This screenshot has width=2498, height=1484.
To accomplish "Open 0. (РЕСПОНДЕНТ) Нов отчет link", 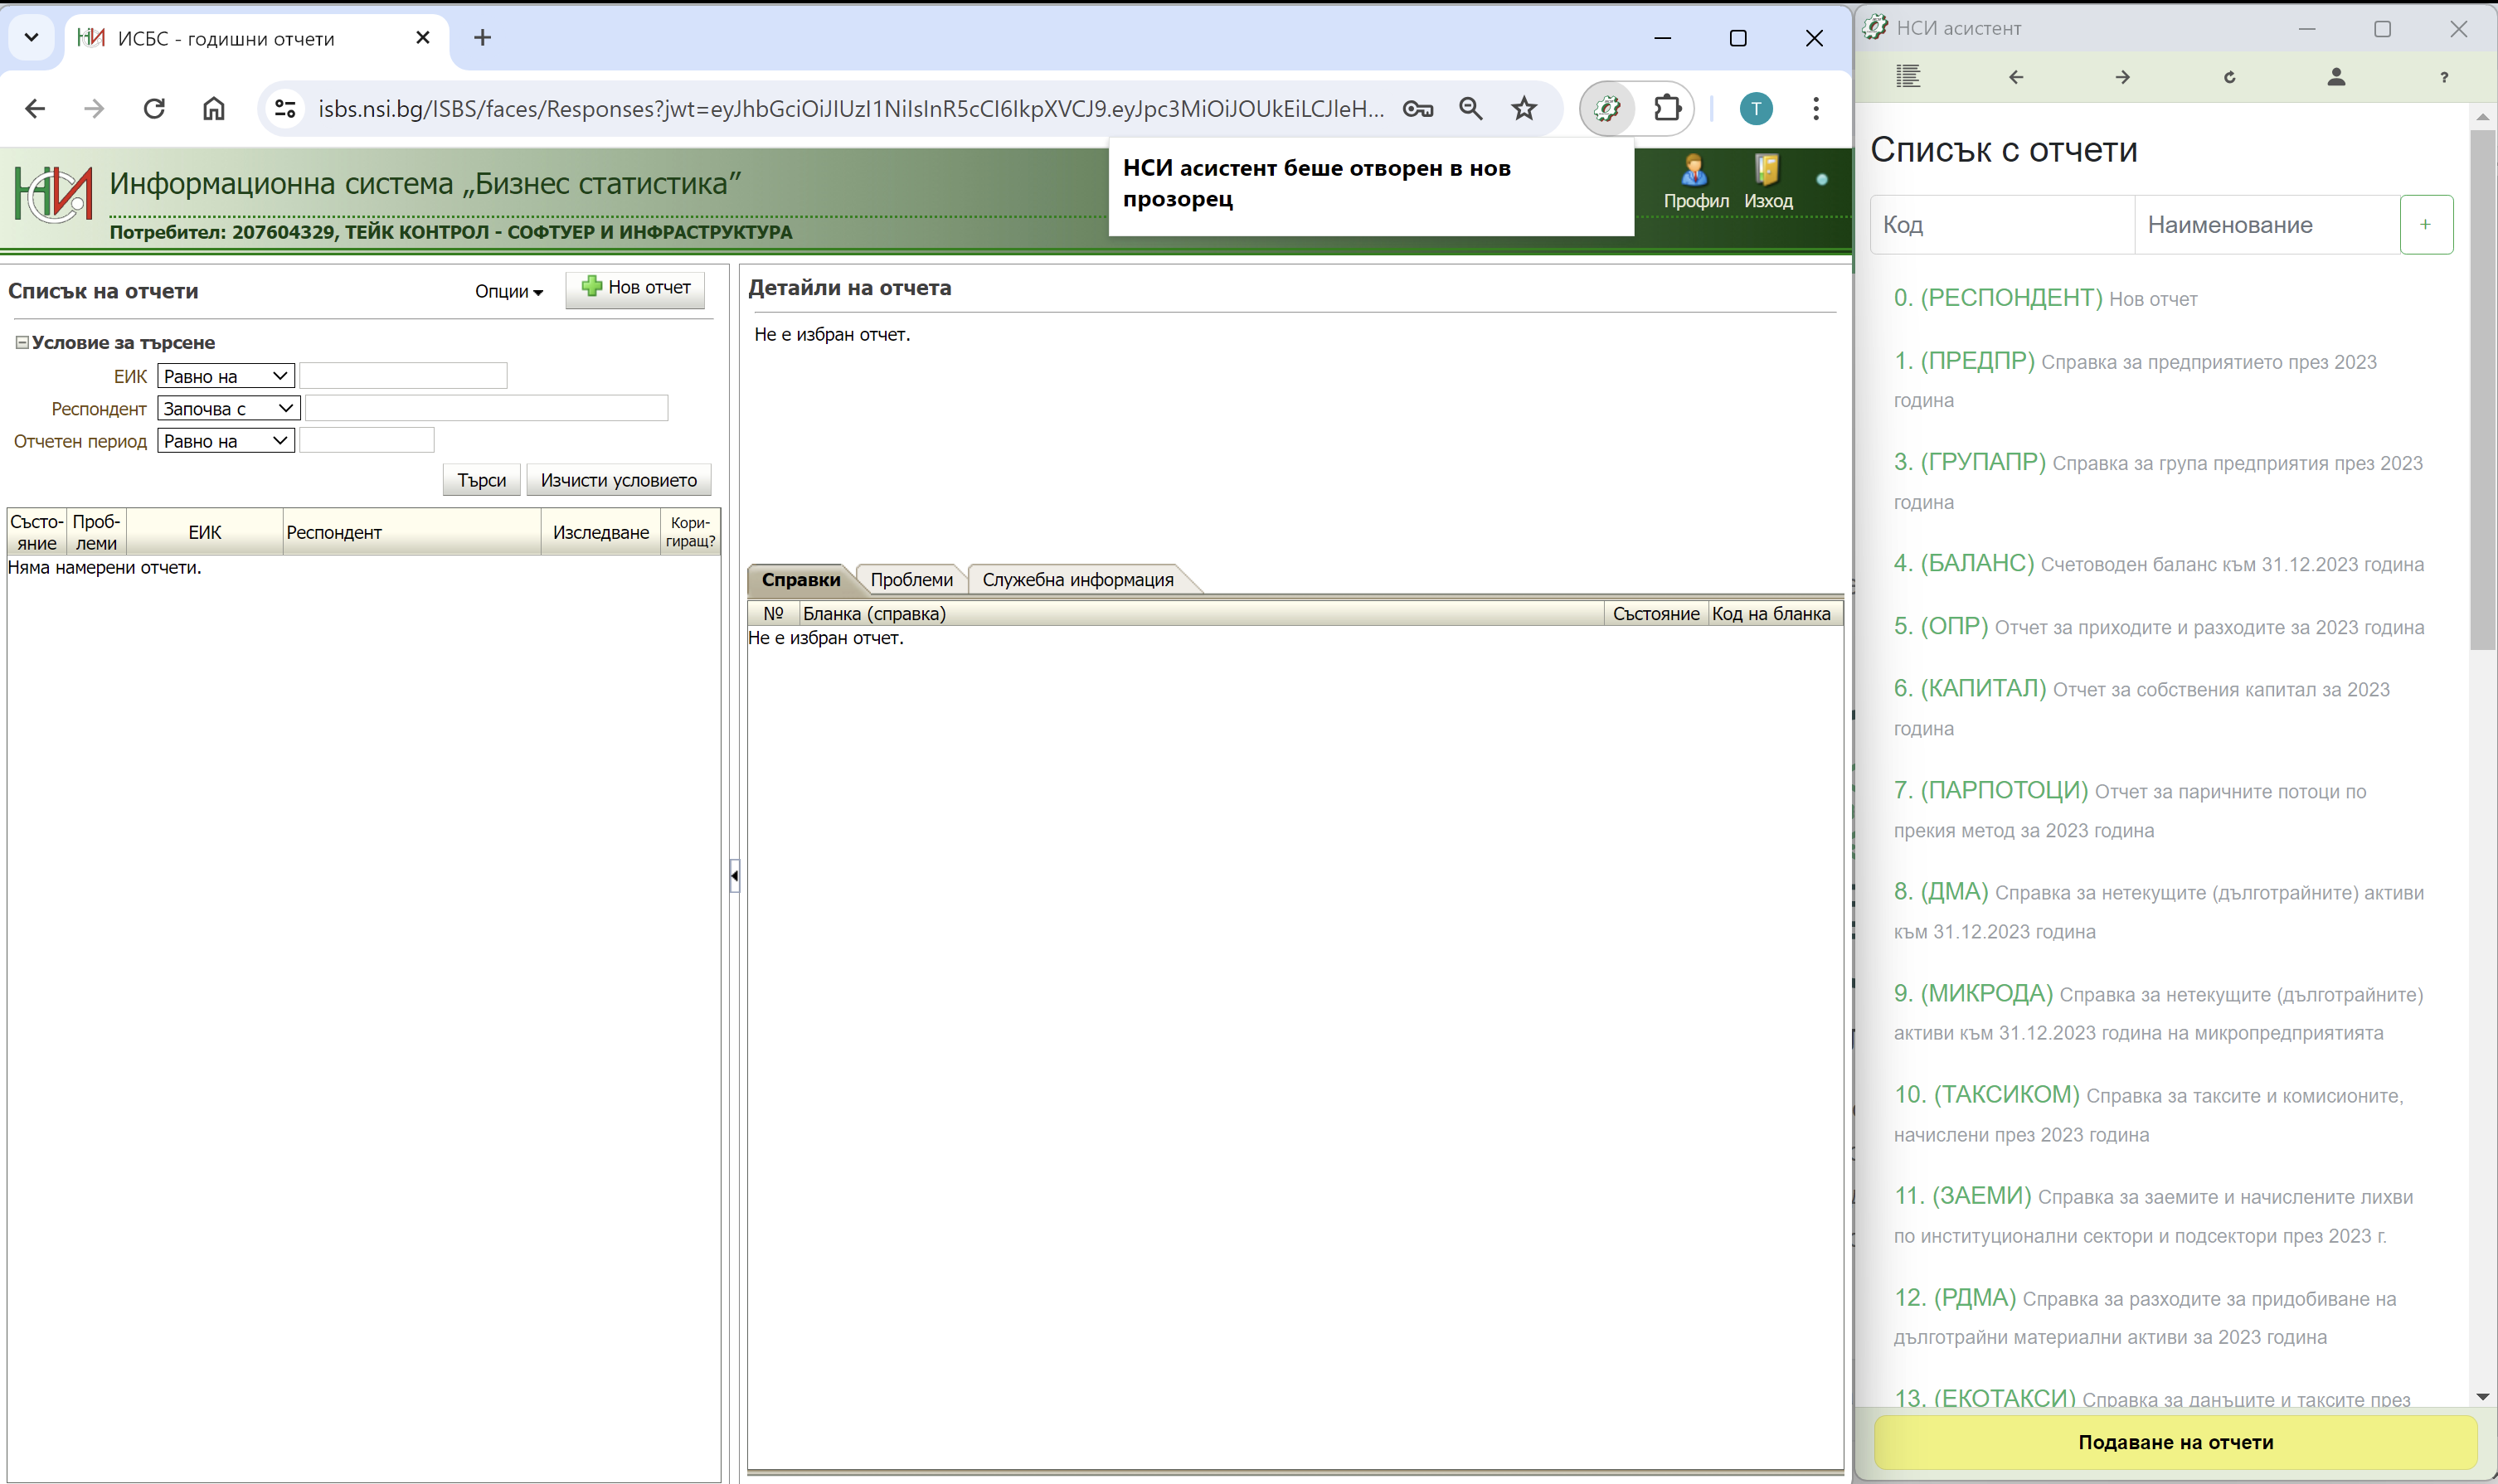I will click(x=2045, y=298).
